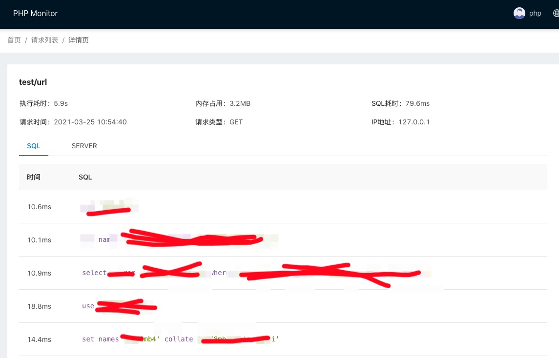Go to 首页 breadcrumb link
This screenshot has width=559, height=358.
click(x=14, y=40)
